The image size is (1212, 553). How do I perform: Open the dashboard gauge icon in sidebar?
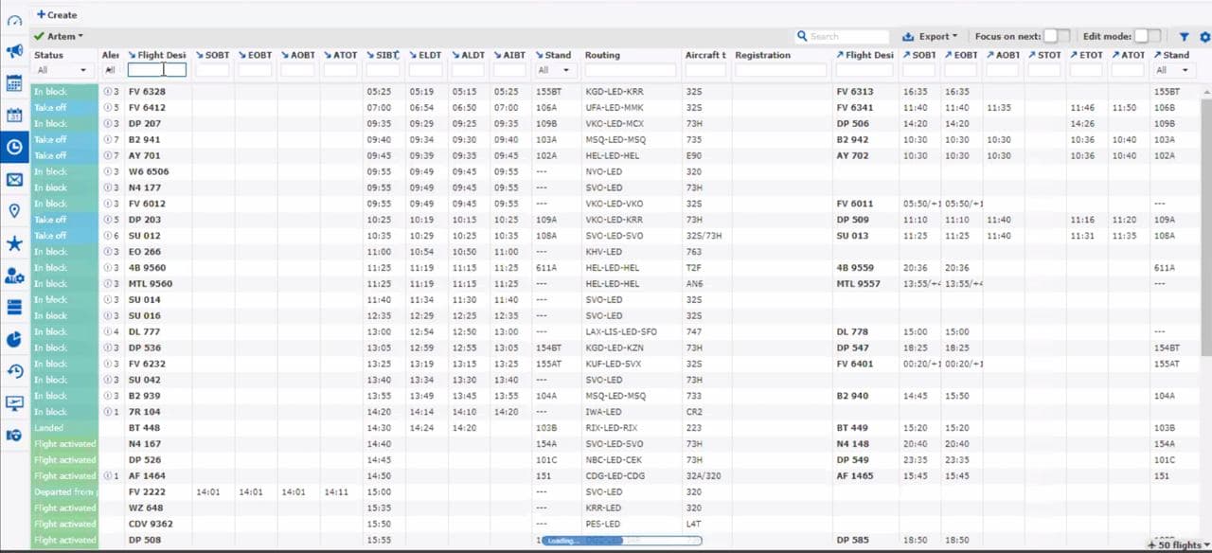(14, 20)
